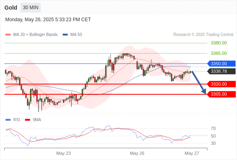Click the RSI 70 axis value
The height and width of the screenshot is (160, 237).
tap(213, 128)
